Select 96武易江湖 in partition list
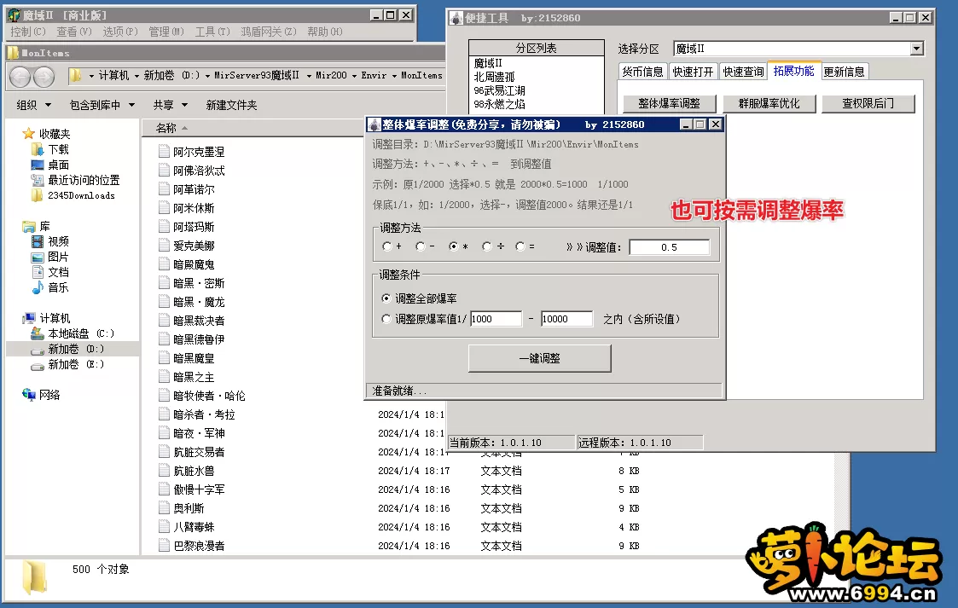Viewport: 958px width, 608px height. point(499,90)
